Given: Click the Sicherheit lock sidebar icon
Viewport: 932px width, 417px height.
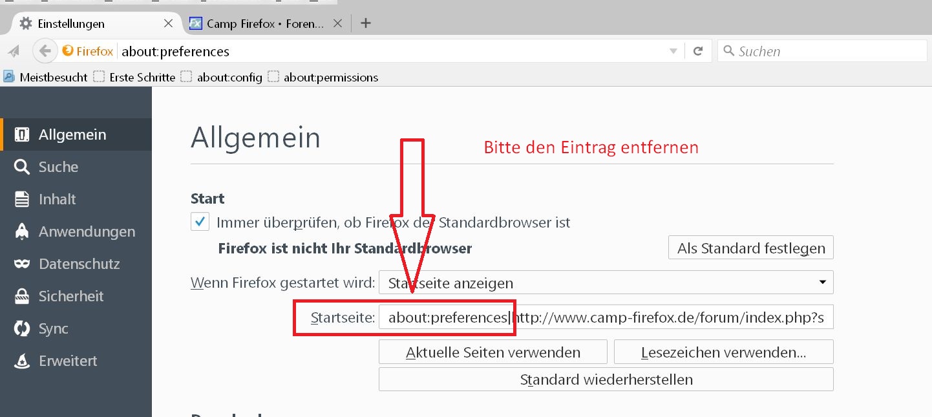Looking at the screenshot, I should pyautogui.click(x=22, y=296).
